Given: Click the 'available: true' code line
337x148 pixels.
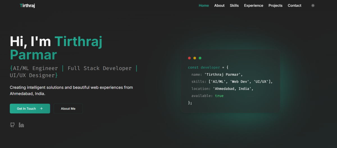Looking at the screenshot, I should [x=207, y=96].
